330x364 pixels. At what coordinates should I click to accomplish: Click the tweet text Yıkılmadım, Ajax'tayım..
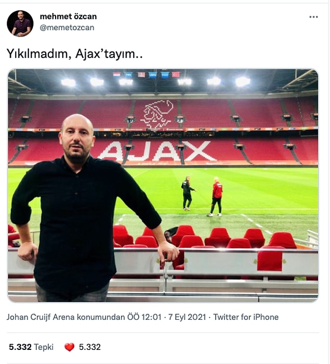tap(74, 54)
